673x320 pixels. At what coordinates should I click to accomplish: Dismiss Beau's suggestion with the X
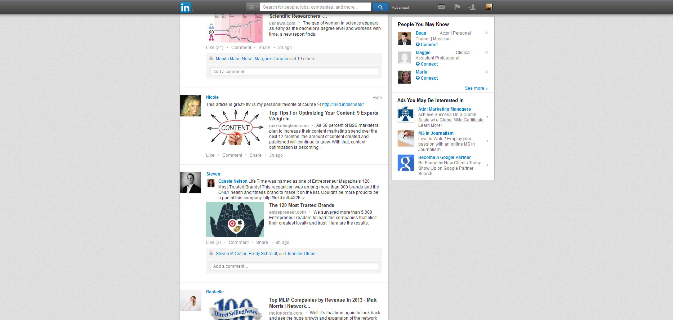[486, 33]
